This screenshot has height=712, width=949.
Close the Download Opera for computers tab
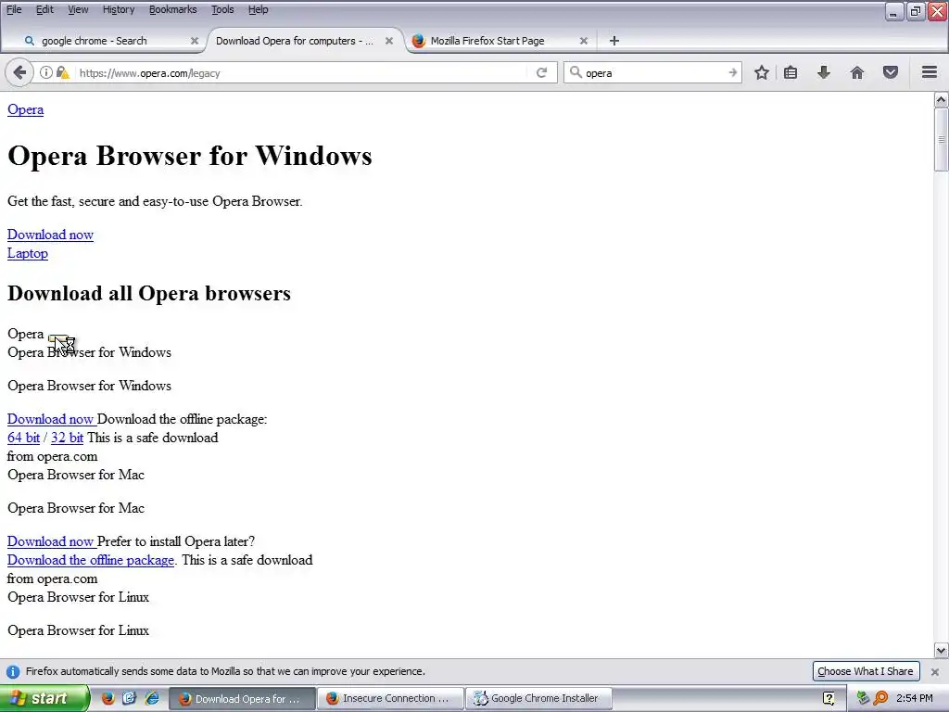click(389, 41)
